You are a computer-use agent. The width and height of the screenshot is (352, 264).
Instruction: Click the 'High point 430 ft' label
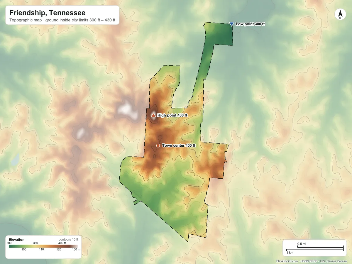[172, 115]
